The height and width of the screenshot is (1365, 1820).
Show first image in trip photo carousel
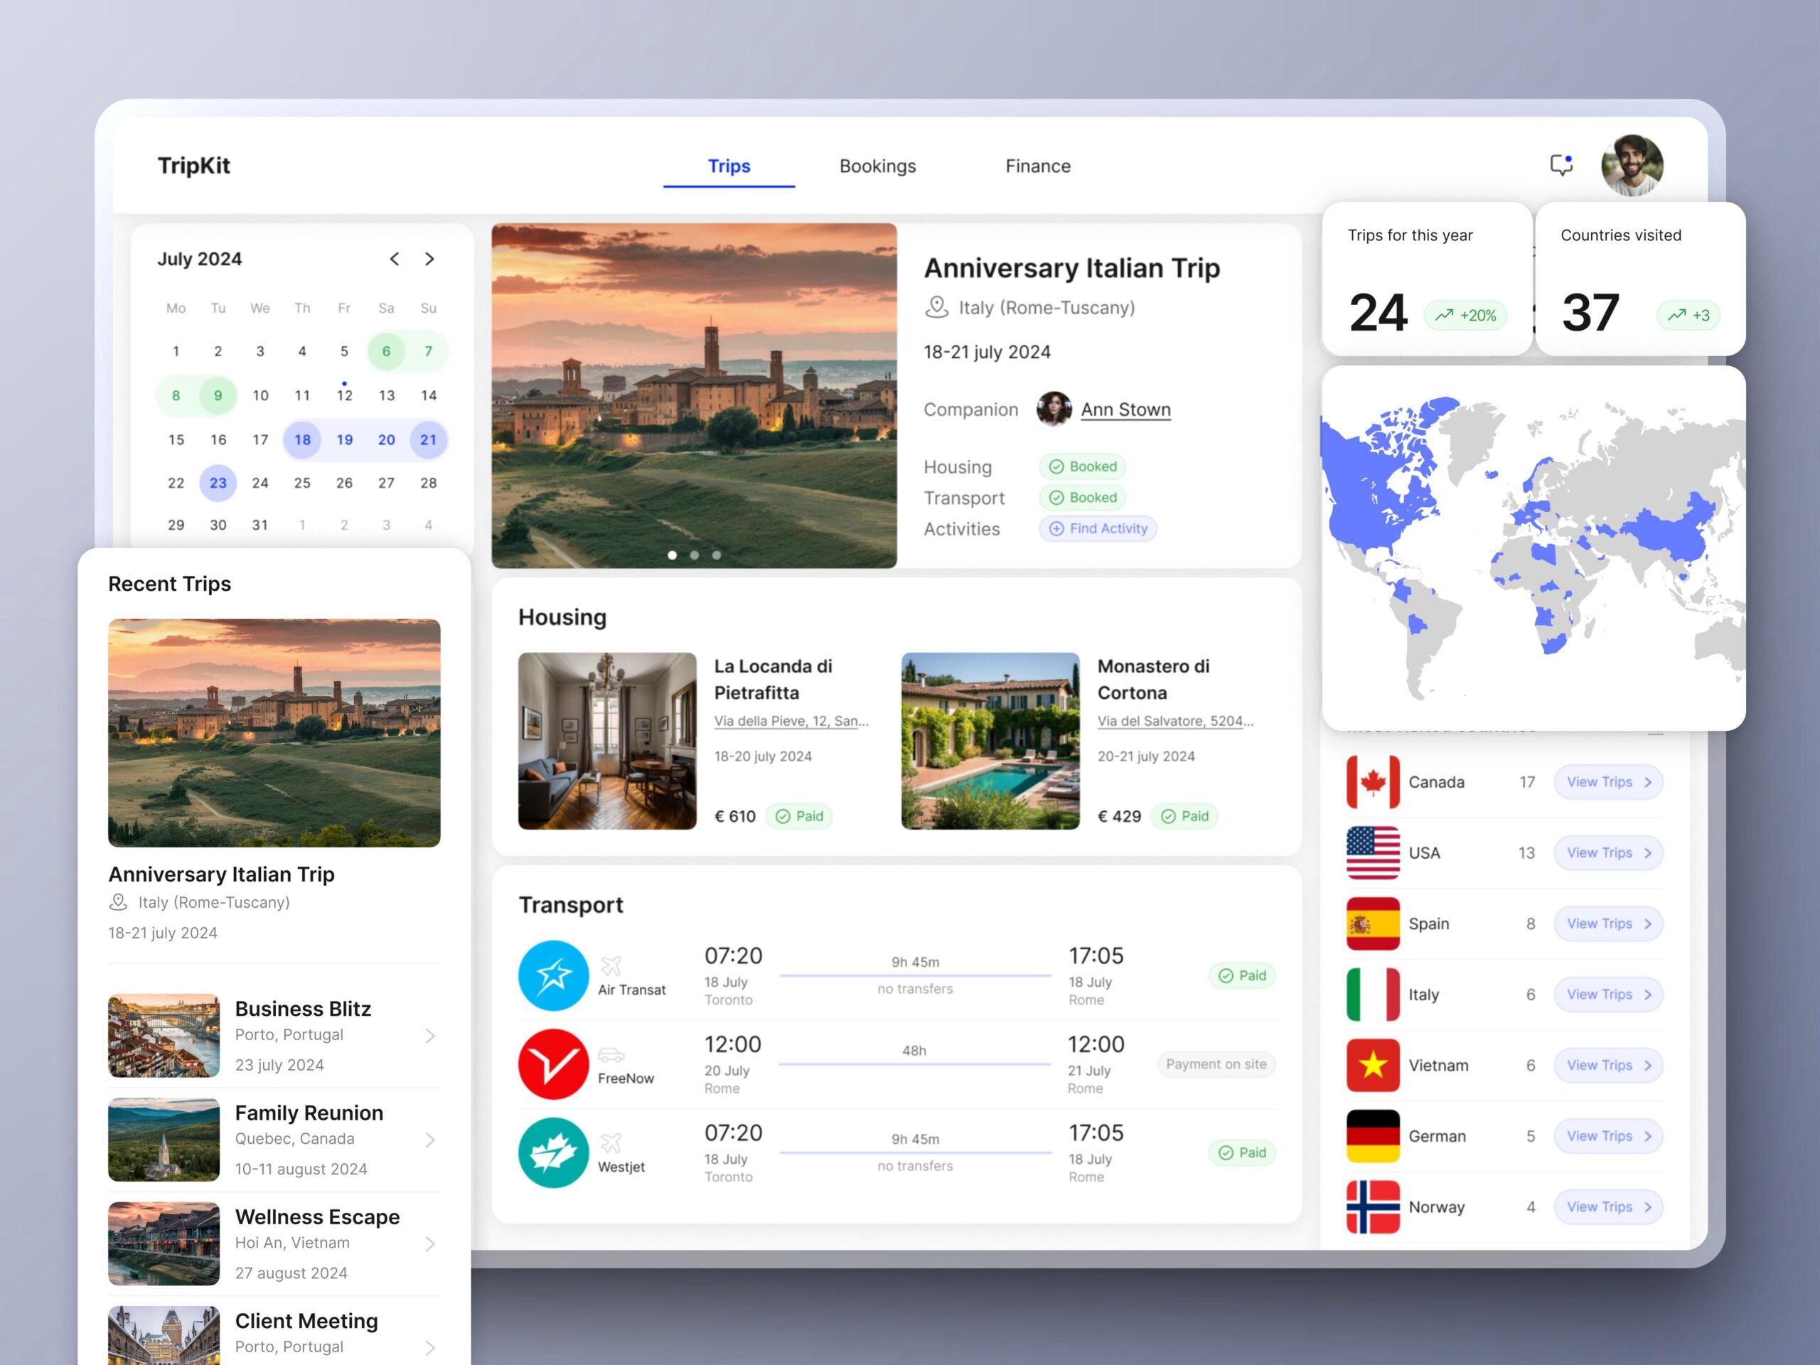(x=673, y=555)
